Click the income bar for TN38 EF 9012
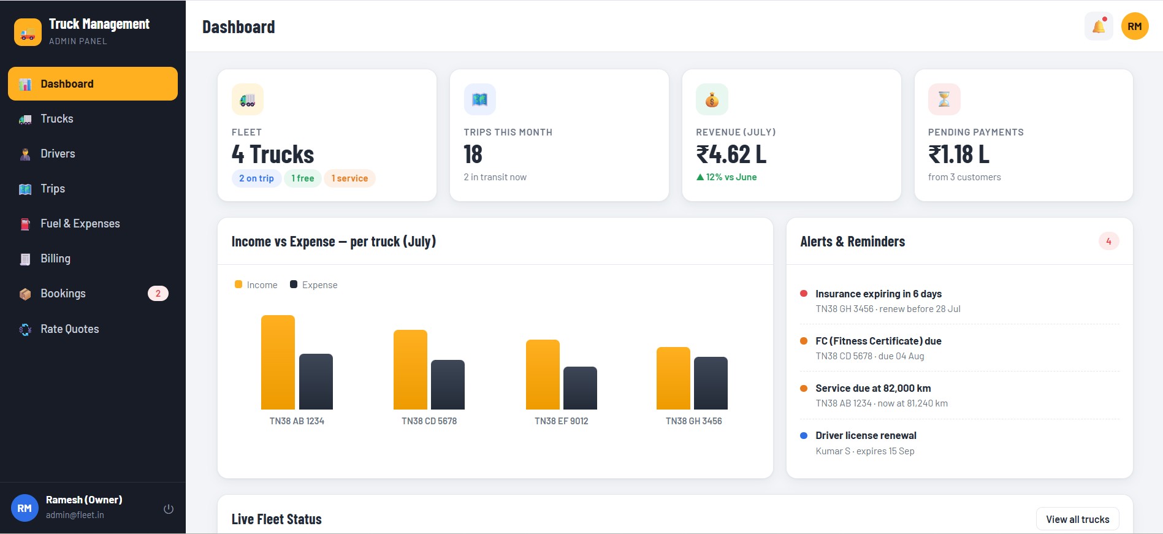The width and height of the screenshot is (1163, 534). point(543,375)
